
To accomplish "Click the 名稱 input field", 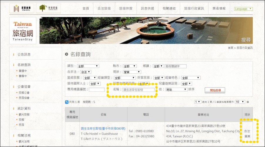I will click(138, 90).
